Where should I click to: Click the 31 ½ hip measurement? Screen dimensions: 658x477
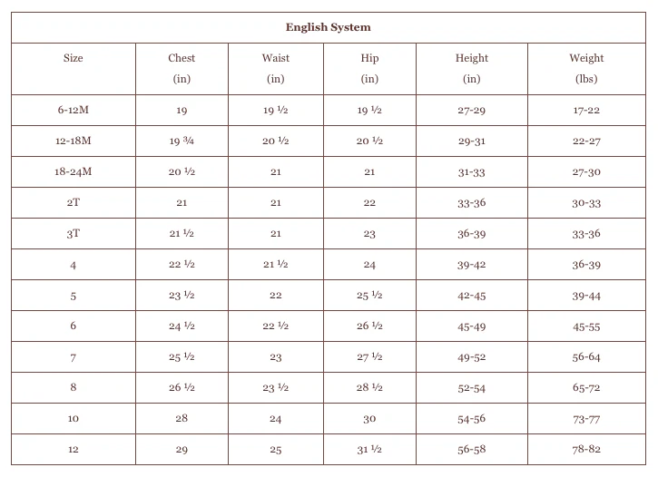point(369,450)
